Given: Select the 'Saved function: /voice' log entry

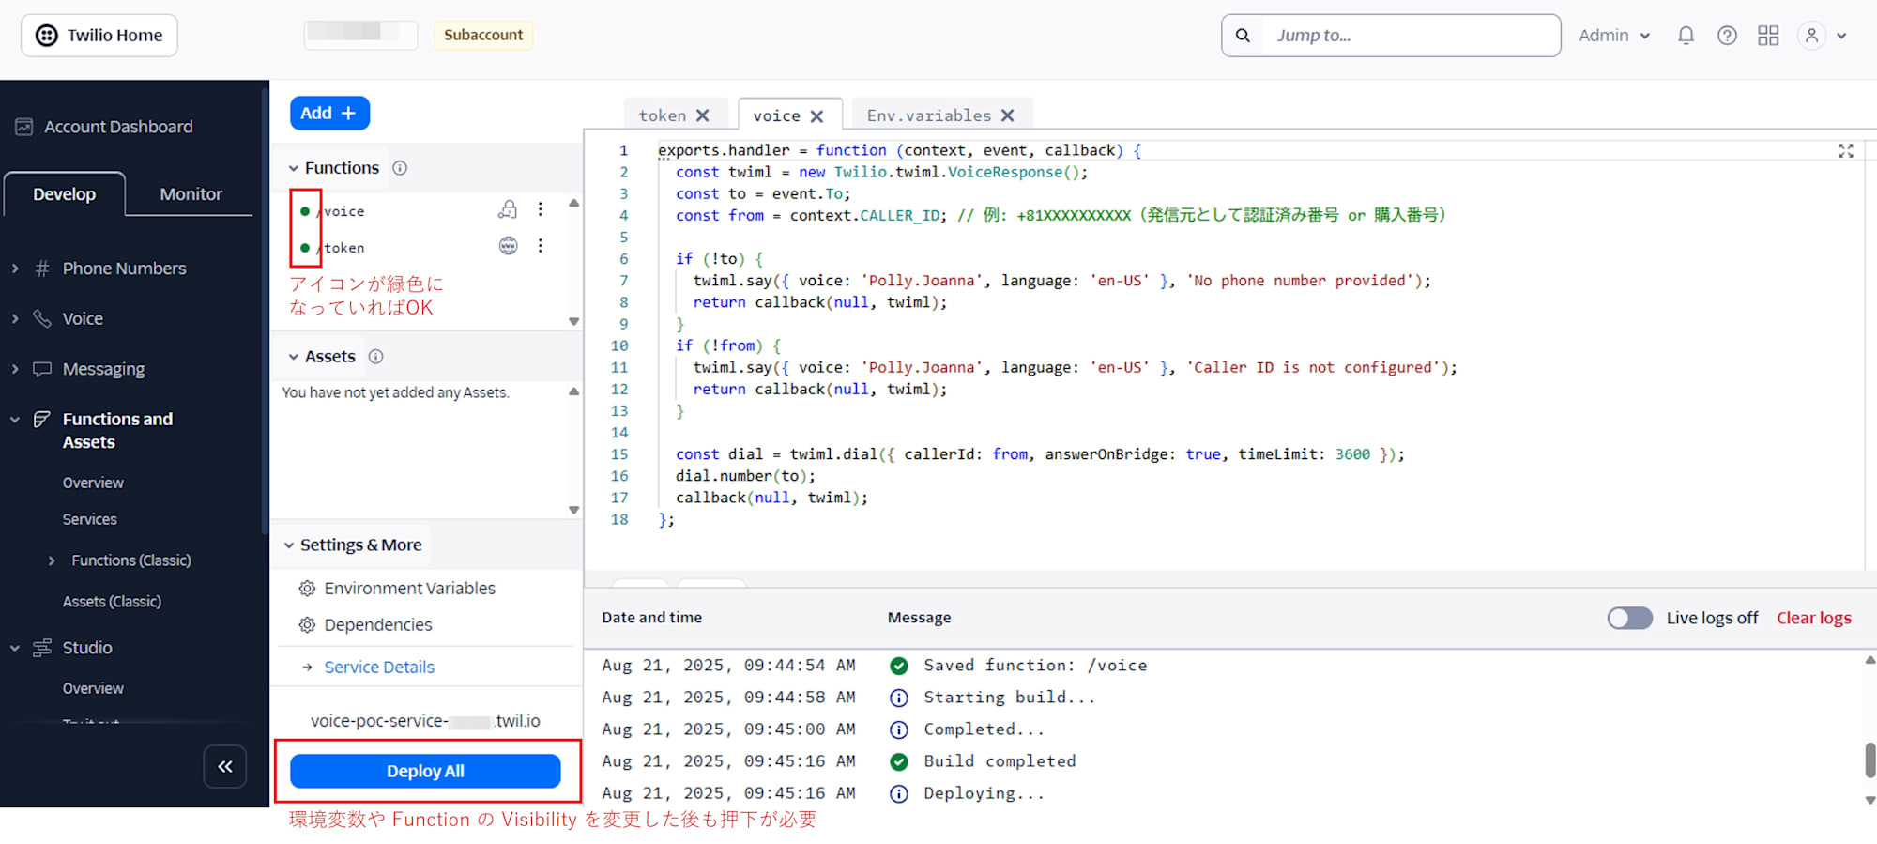Looking at the screenshot, I should (x=1034, y=666).
